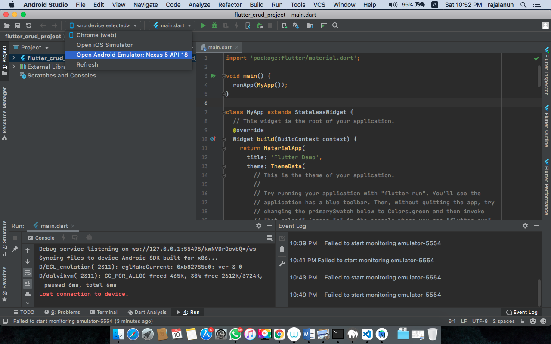Click the toolbar Search Everywhere magnifier

click(335, 25)
